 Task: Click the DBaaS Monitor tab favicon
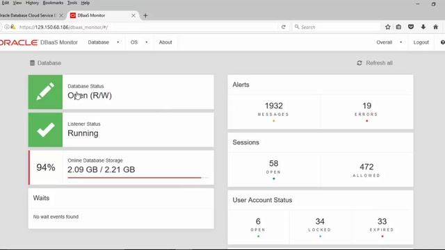[73, 15]
